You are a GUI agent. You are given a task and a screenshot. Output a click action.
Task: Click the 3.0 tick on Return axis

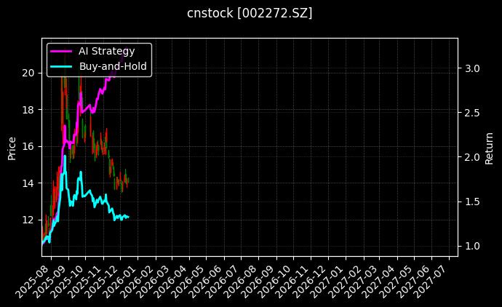coord(473,68)
